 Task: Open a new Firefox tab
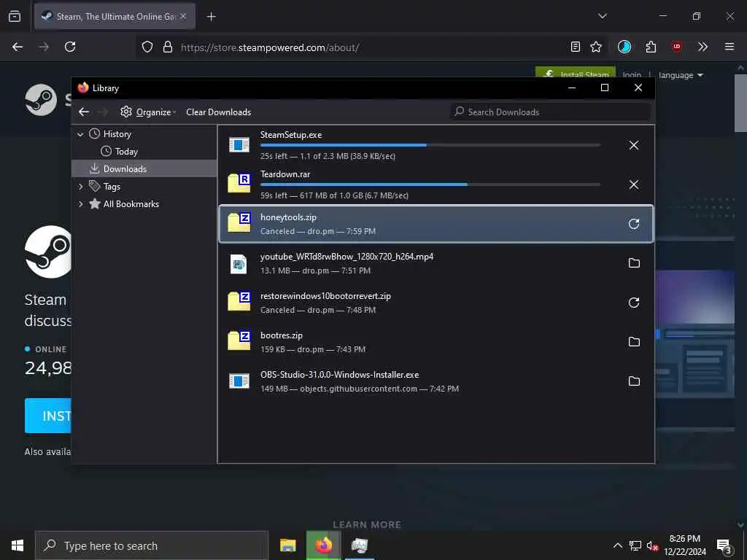coord(211,17)
